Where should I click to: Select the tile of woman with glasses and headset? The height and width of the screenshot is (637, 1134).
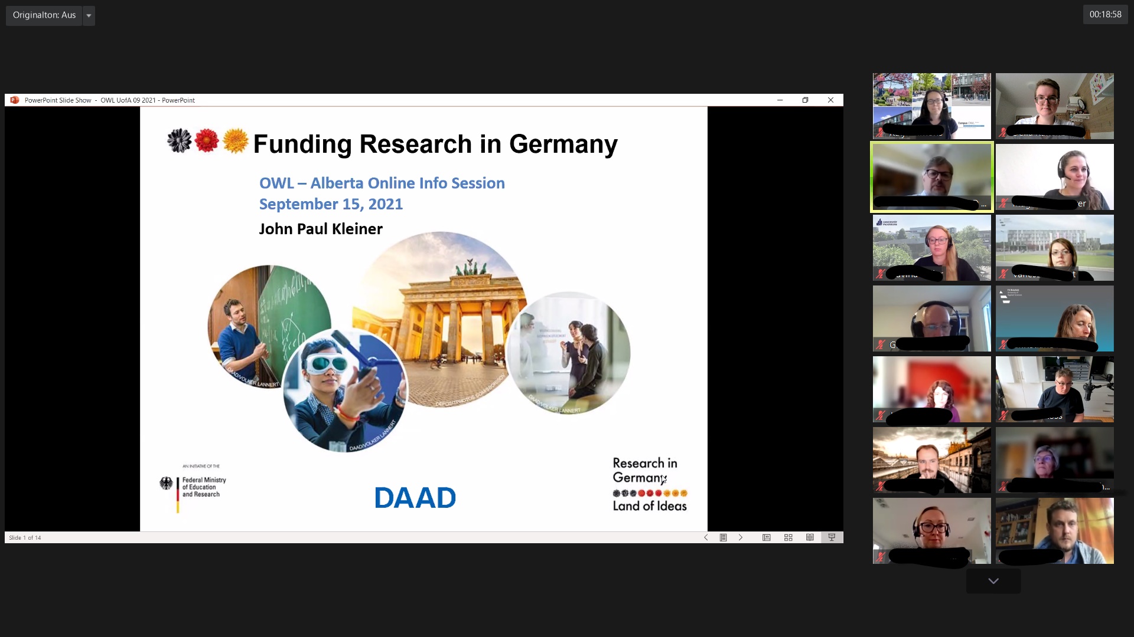pos(932,531)
